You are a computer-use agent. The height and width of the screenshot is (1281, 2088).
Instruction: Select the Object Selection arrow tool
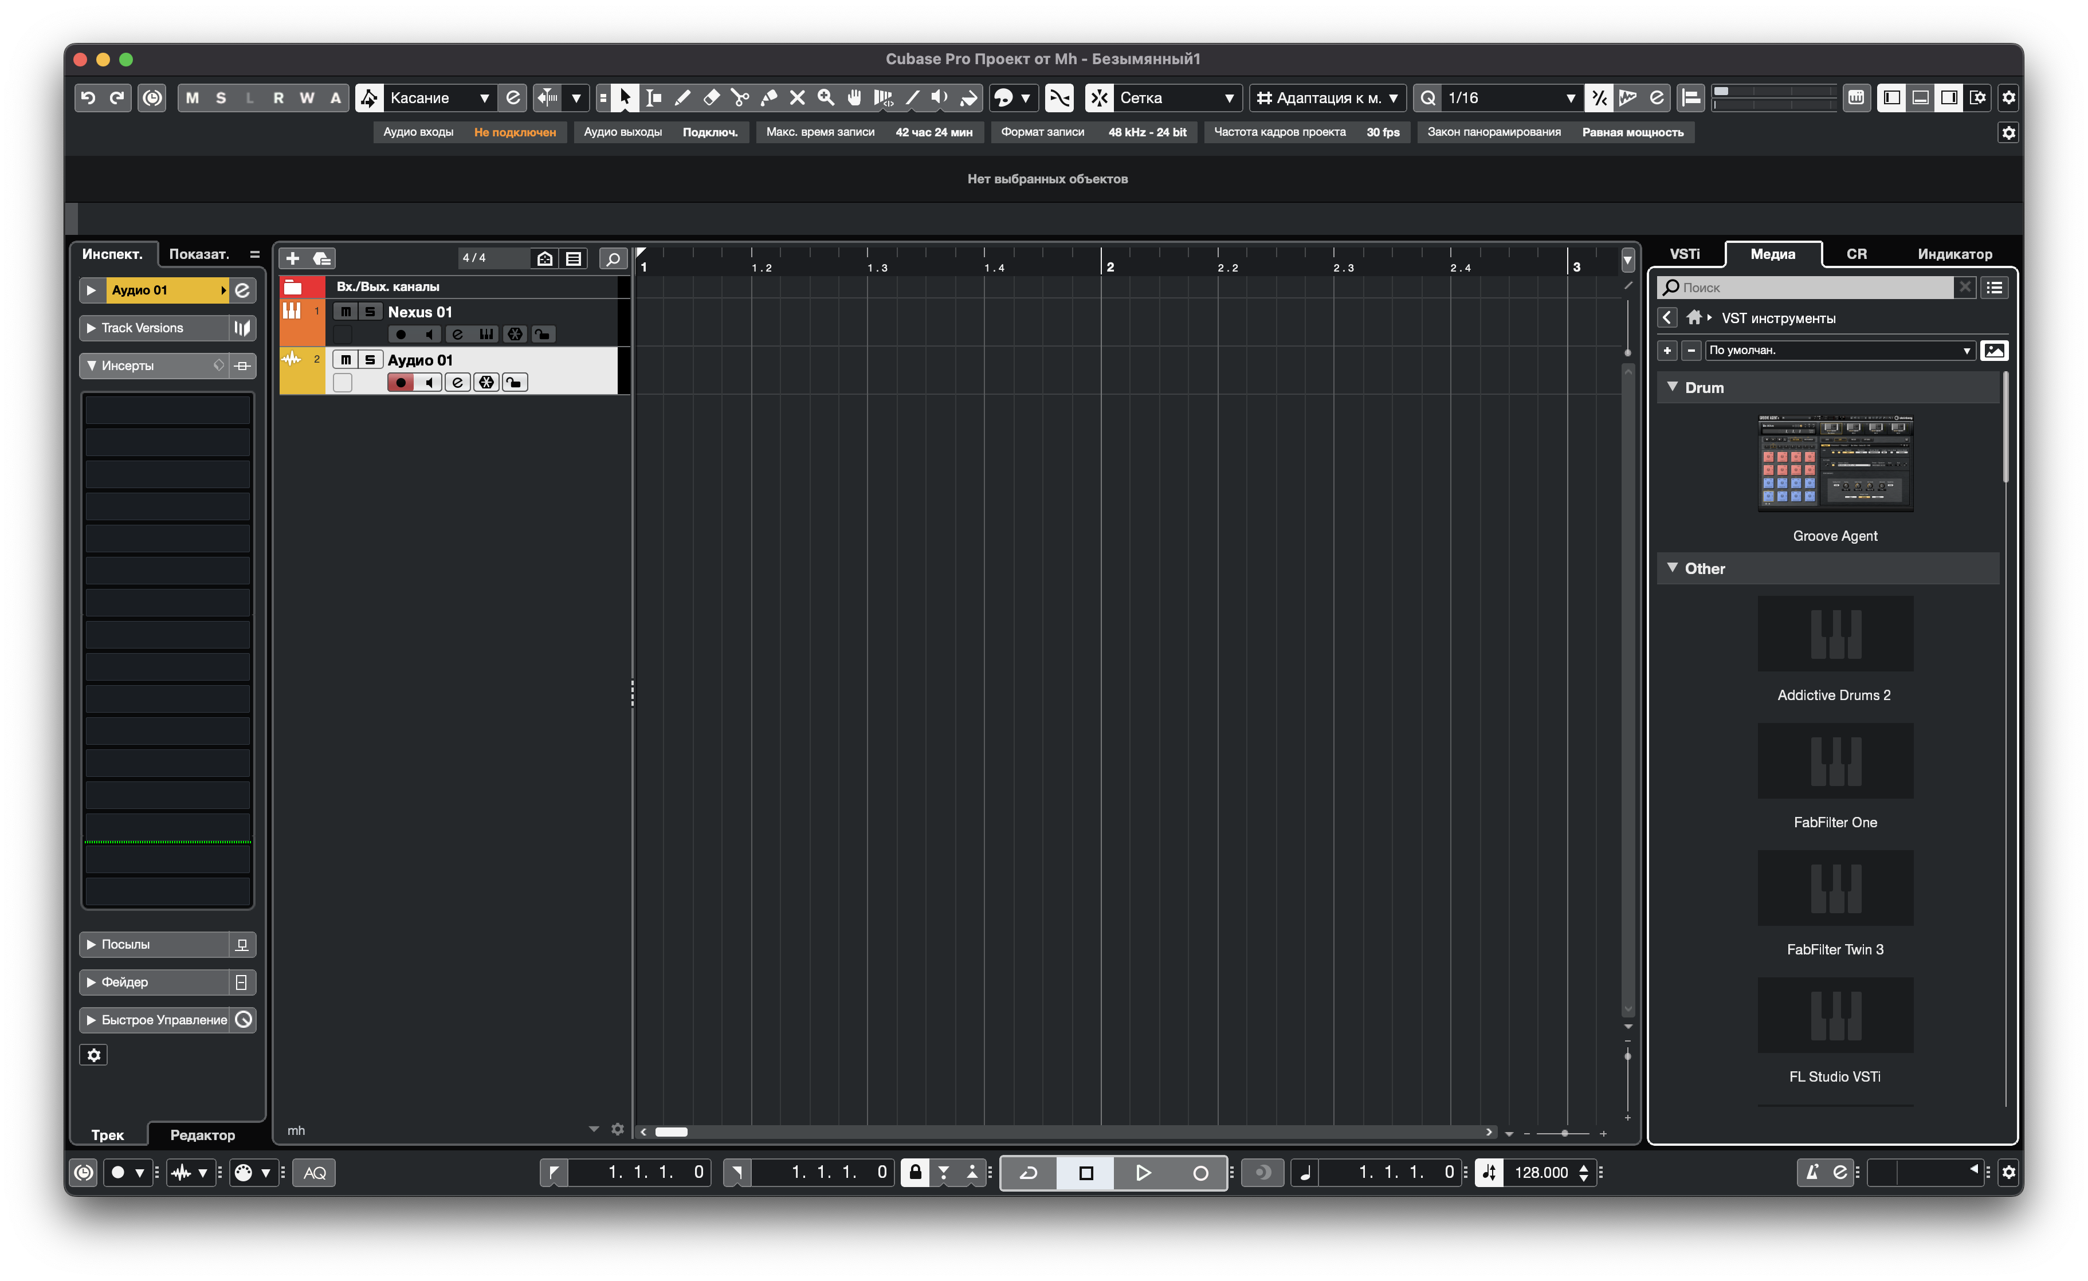coord(625,97)
